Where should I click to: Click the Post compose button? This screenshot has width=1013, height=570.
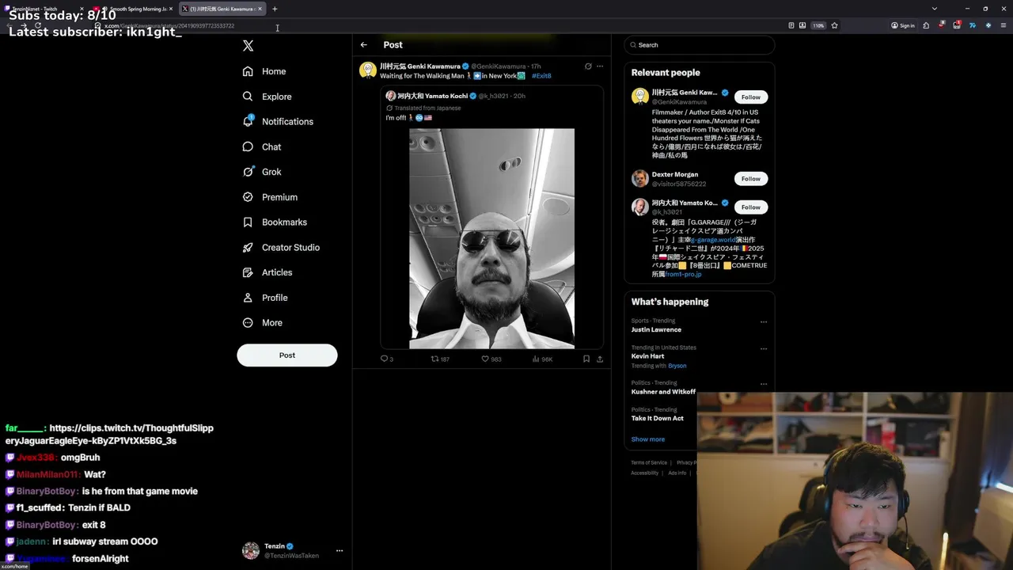click(287, 355)
